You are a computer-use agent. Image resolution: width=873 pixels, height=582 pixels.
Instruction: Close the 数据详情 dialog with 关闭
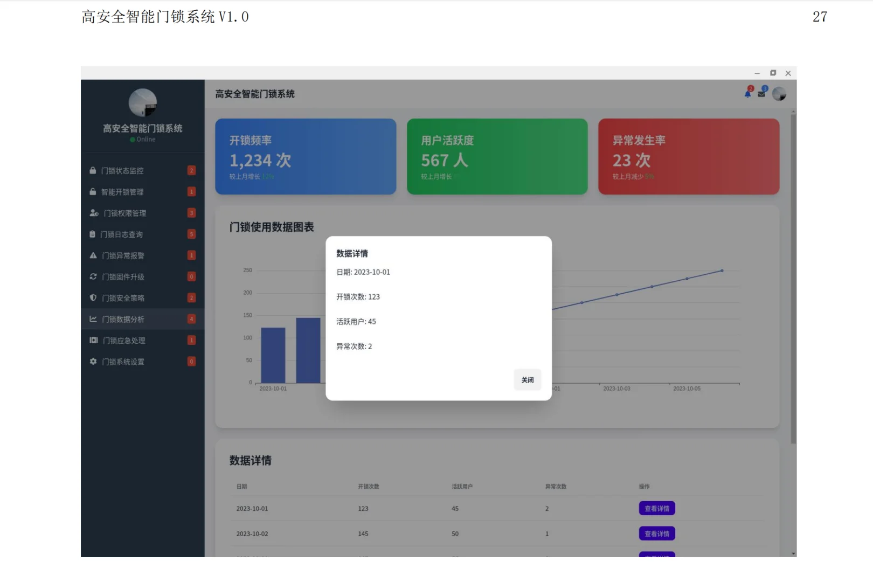pos(527,379)
